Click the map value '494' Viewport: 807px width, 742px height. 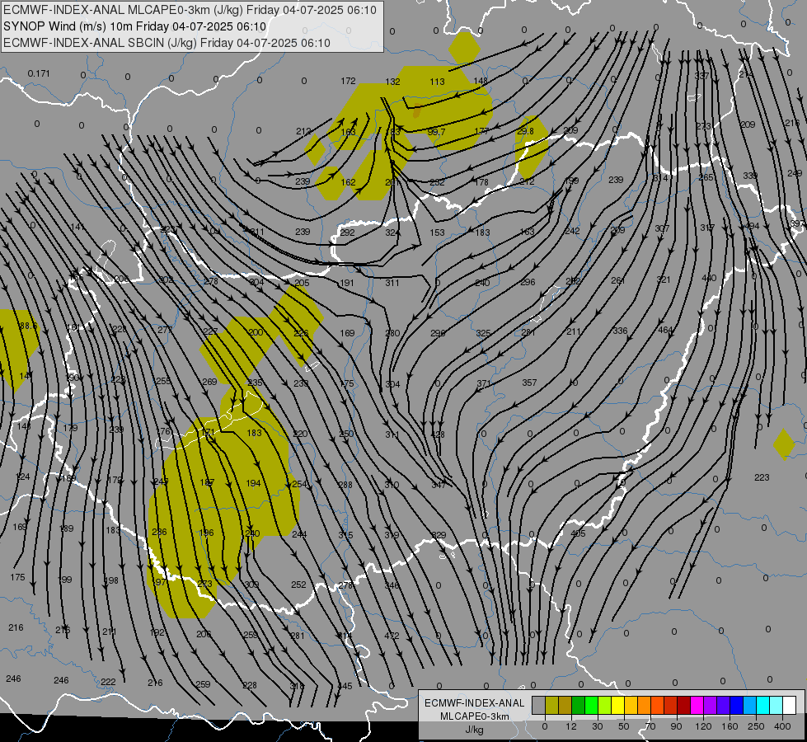pyautogui.click(x=752, y=226)
